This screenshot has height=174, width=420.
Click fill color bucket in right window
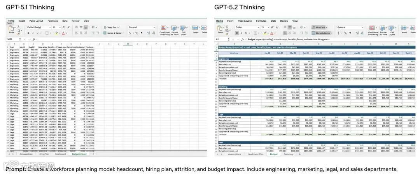pyautogui.click(x=265, y=33)
